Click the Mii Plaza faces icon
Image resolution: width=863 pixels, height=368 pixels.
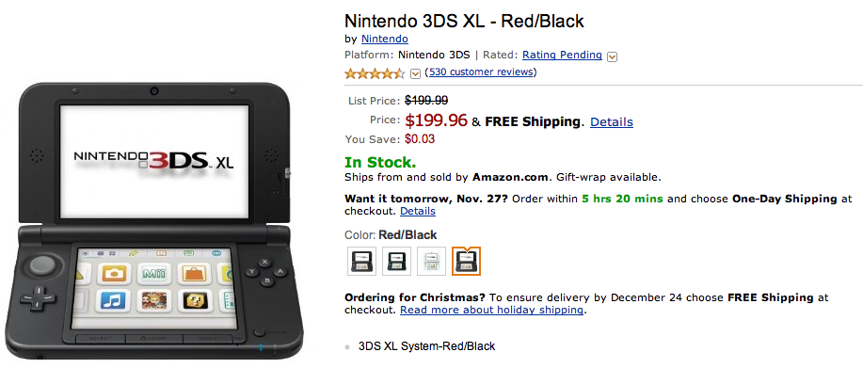pos(154,301)
